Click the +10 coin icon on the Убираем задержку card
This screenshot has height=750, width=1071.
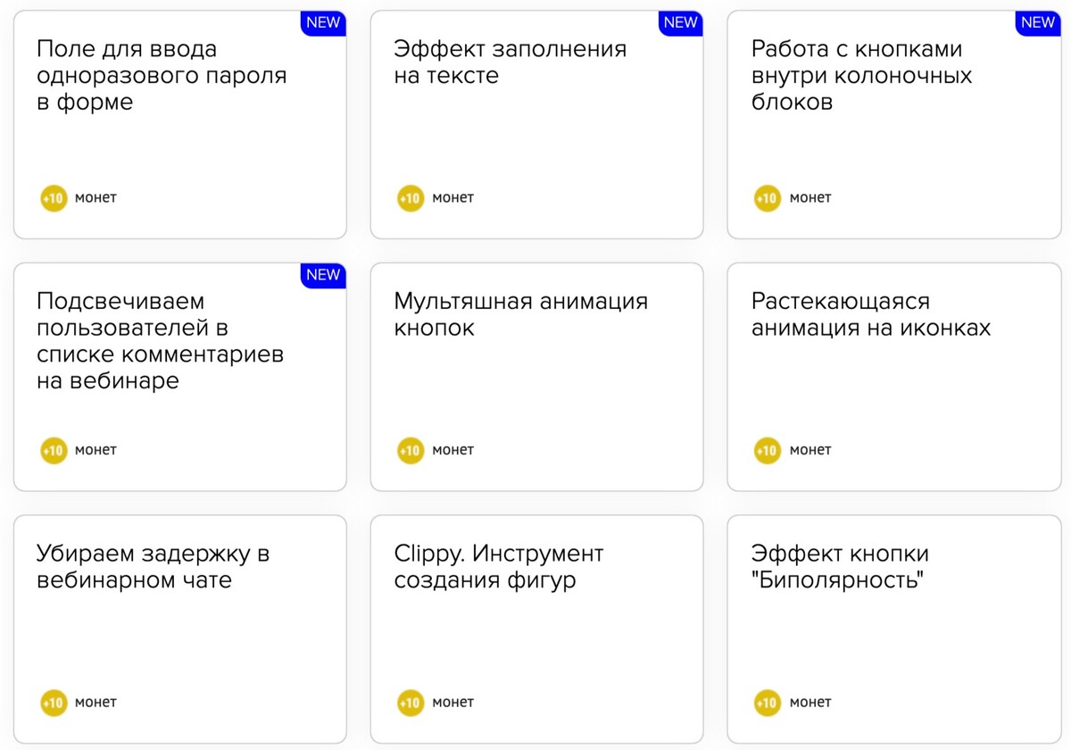point(54,704)
